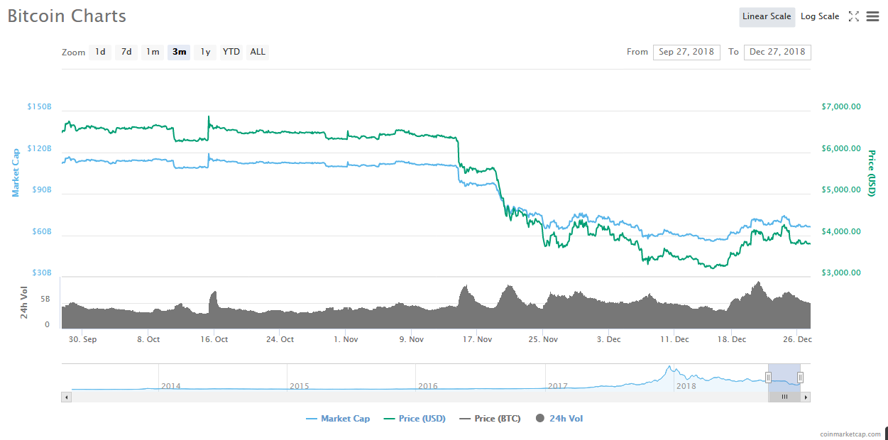Screen dimensions: 888x440
Task: Switch chart to Log Scale
Action: tap(820, 16)
